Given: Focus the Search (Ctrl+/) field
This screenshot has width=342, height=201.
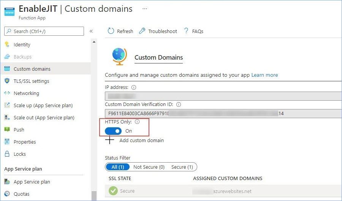Looking at the screenshot, I should pyautogui.click(x=44, y=31).
